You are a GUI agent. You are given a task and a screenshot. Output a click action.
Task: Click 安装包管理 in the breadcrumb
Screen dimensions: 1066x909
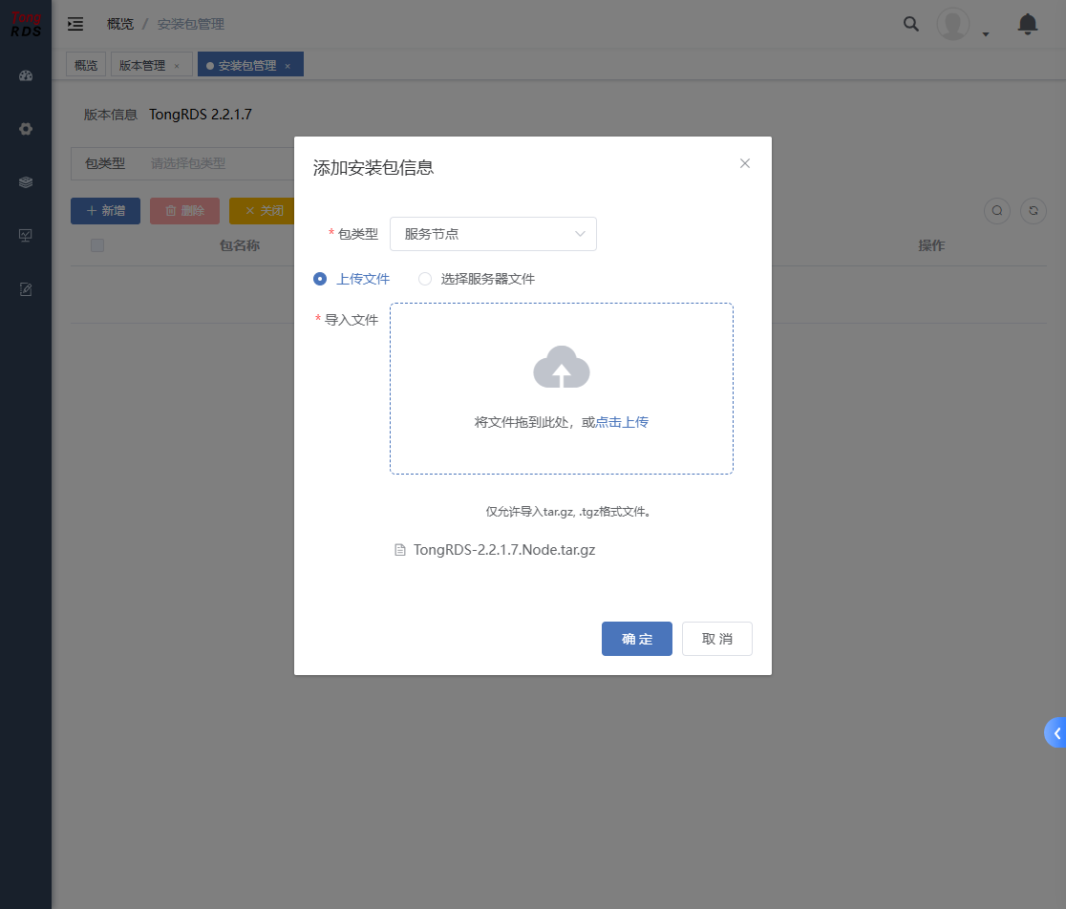[191, 24]
